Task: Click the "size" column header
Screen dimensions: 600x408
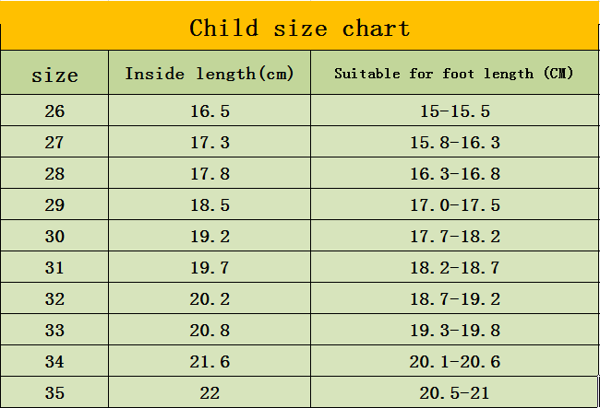Action: tap(54, 74)
